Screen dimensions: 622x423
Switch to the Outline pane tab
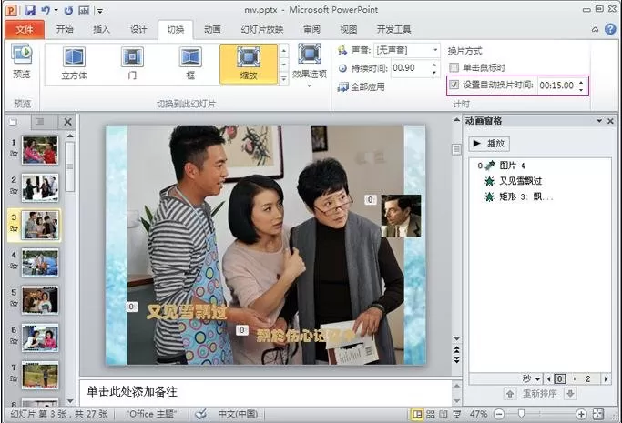point(40,122)
